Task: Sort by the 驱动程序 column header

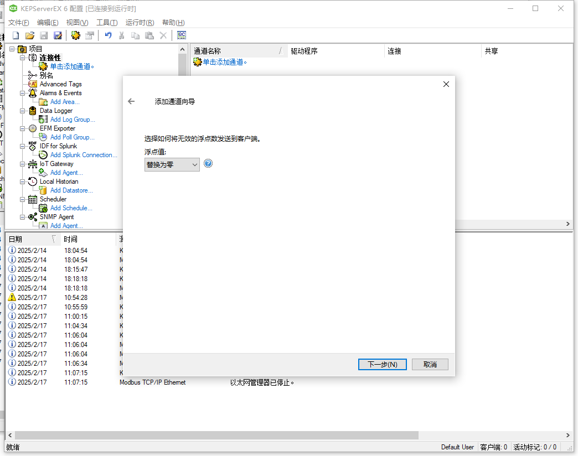Action: (336, 51)
